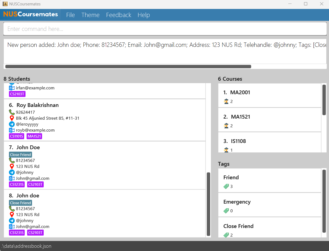Open the File menu
329x251 pixels.
click(70, 15)
